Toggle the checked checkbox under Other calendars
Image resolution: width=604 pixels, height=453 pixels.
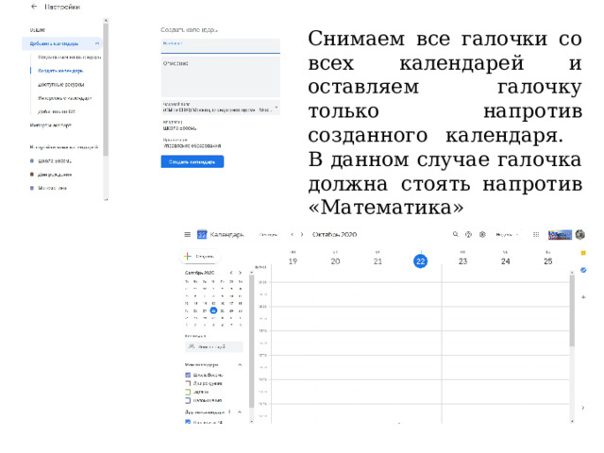[x=188, y=422]
